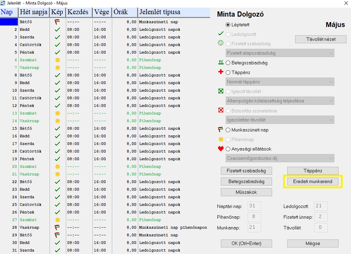Click the Hét napja column header
Viewport: 351px width, 254px height.
tap(34, 12)
